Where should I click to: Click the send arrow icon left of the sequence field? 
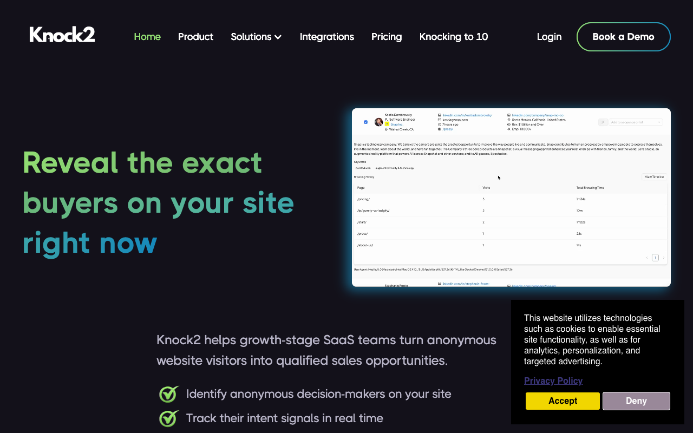pyautogui.click(x=603, y=122)
